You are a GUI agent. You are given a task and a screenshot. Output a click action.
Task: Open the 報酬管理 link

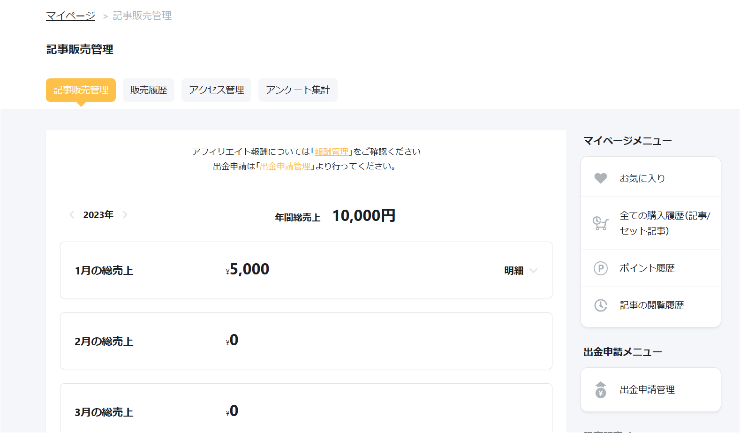tap(332, 152)
